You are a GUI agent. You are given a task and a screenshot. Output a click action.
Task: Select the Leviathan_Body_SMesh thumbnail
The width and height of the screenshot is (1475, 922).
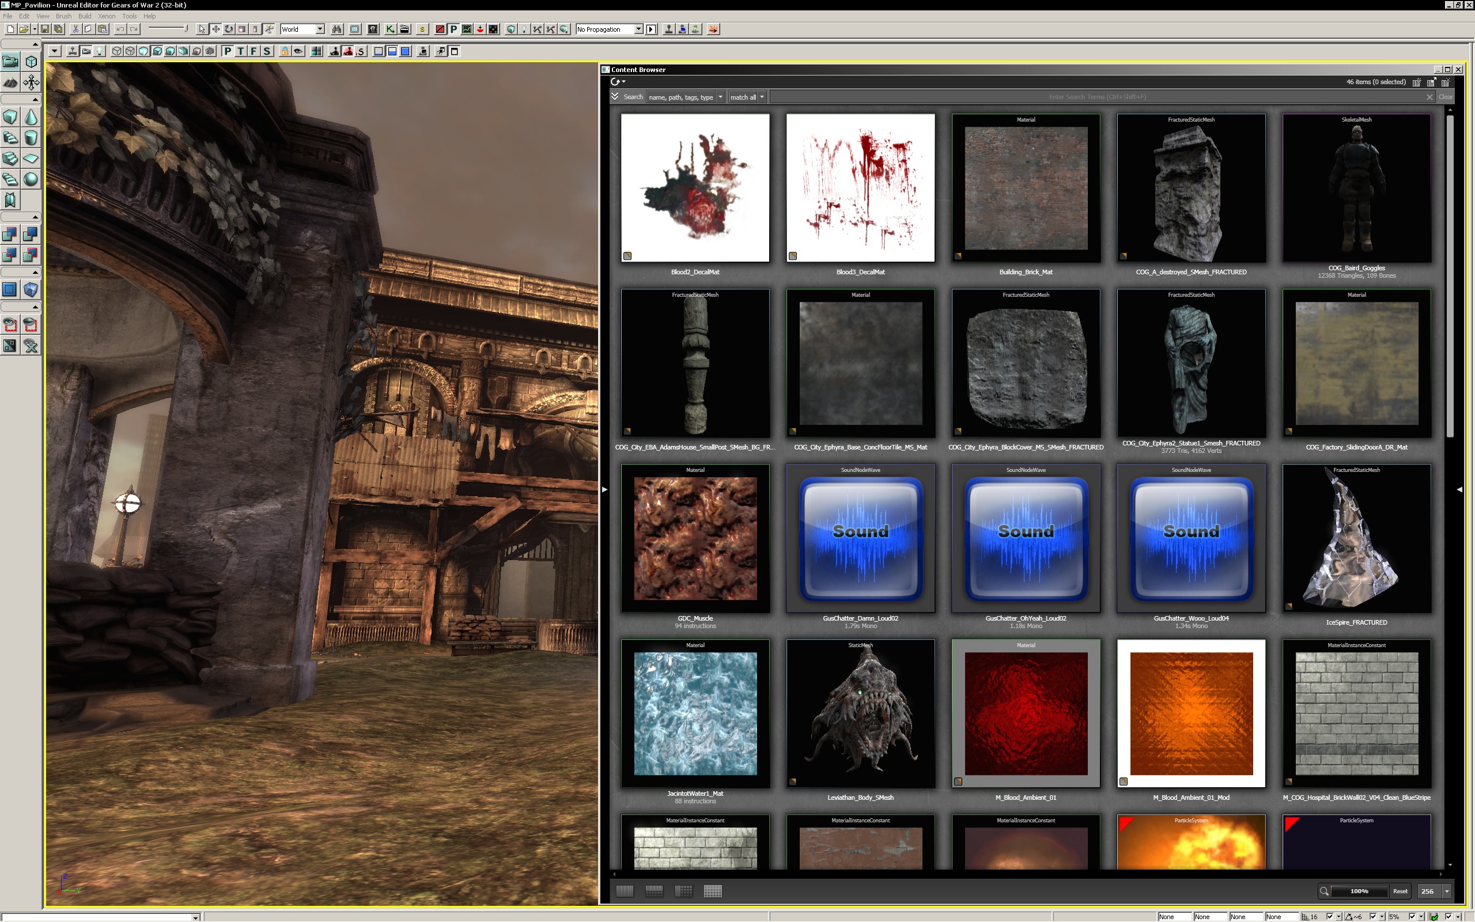pos(860,713)
